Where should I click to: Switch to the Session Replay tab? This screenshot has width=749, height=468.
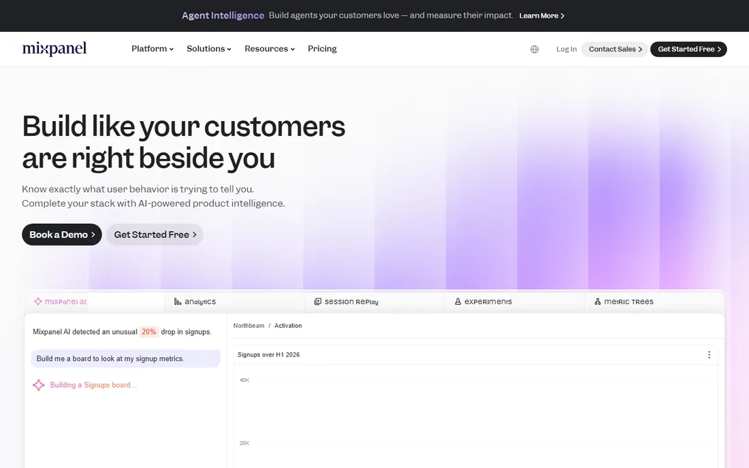(x=374, y=301)
